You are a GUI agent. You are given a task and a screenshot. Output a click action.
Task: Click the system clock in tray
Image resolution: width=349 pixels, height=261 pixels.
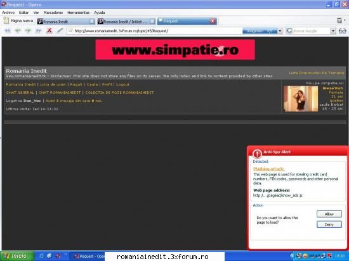[x=339, y=256]
